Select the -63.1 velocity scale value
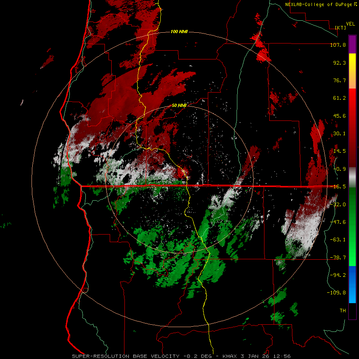 point(338,240)
